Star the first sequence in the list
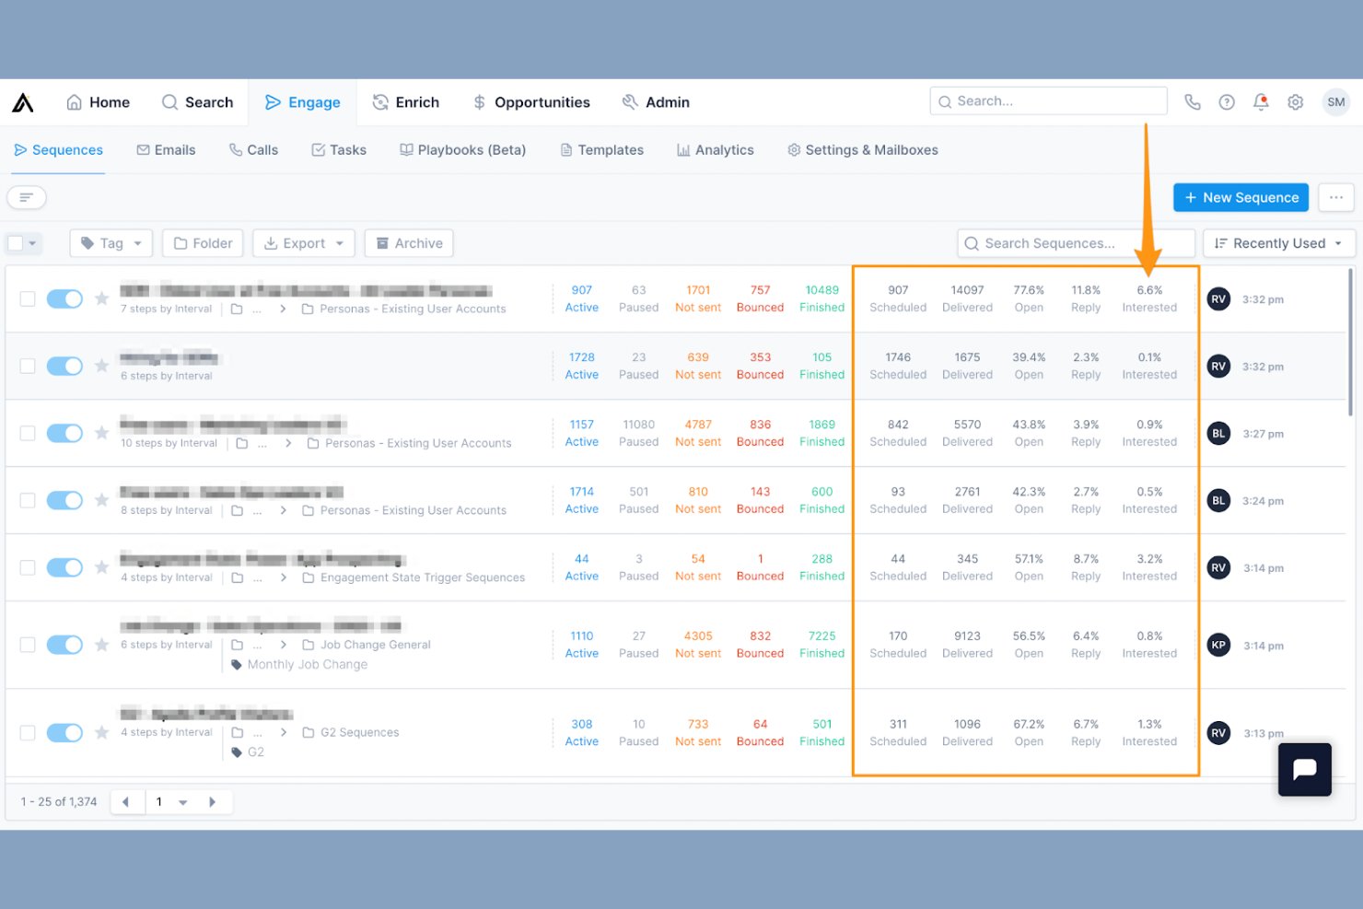1363x909 pixels. [x=101, y=298]
